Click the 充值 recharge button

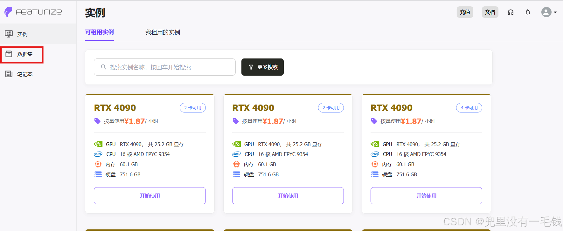coord(465,12)
